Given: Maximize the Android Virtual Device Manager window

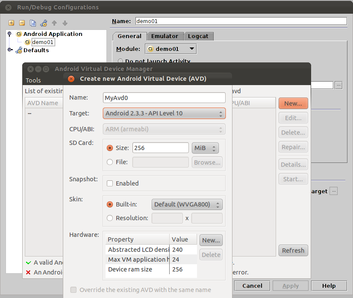Looking at the screenshot, I should 46,69.
